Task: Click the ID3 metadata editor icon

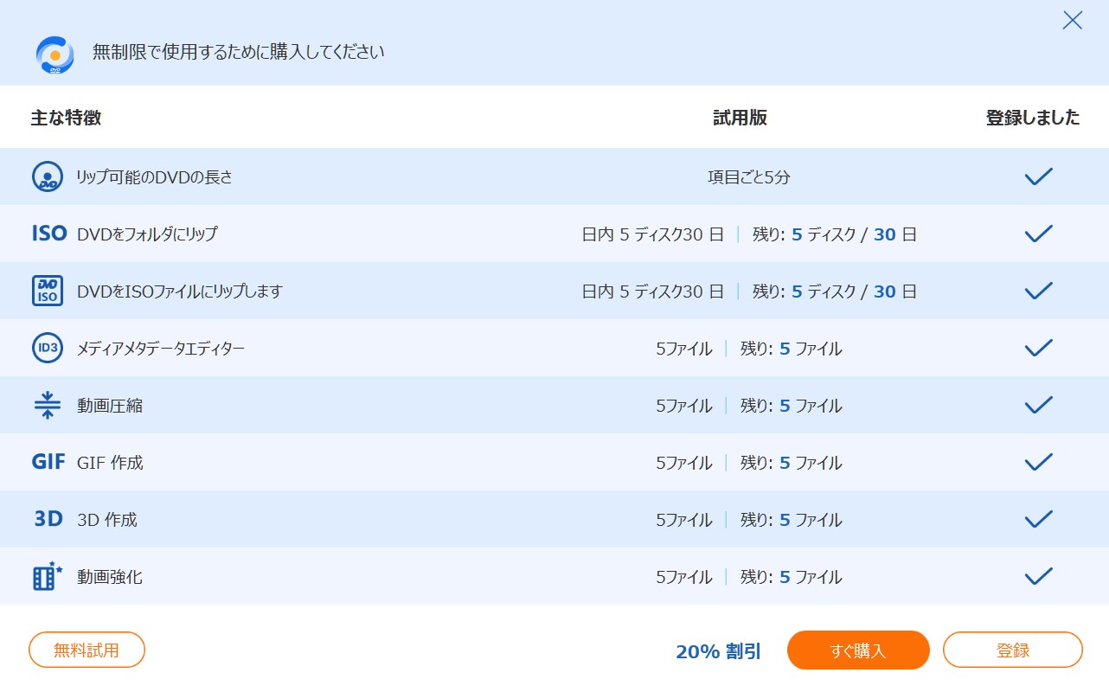Action: tap(48, 348)
